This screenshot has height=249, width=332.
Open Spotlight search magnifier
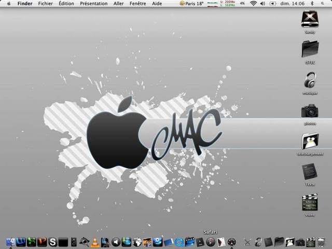pyautogui.click(x=322, y=4)
